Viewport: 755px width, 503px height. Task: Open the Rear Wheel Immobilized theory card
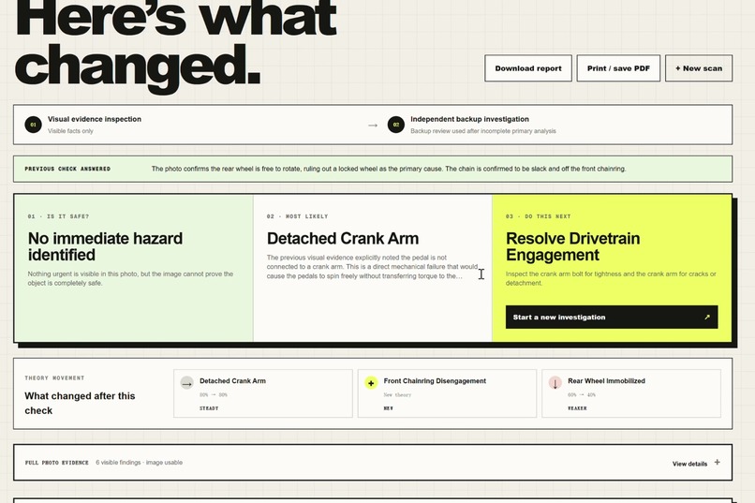coord(631,393)
